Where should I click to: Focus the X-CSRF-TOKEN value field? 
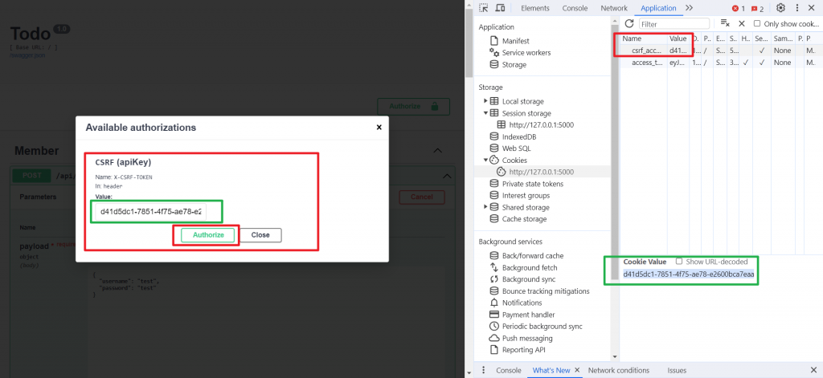(x=151, y=213)
